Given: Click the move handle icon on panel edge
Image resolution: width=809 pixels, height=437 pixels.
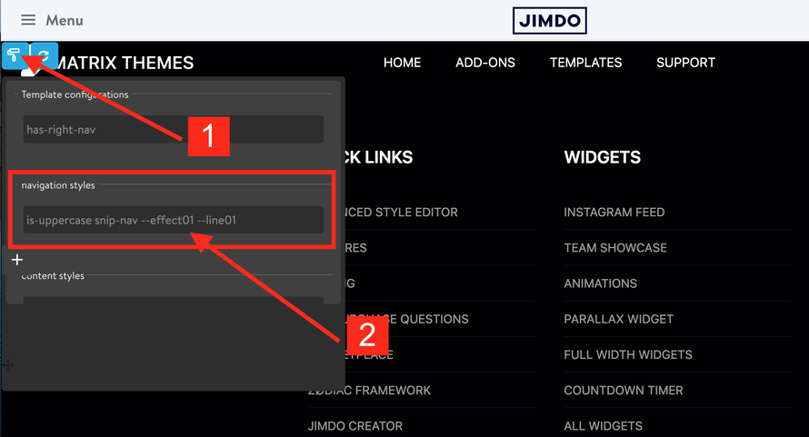Looking at the screenshot, I should (x=8, y=366).
